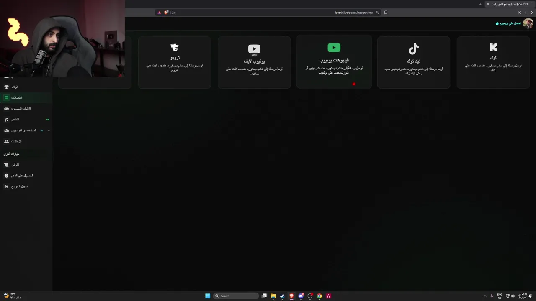Screen dimensions: 536x301
Task: Select the YouTube Videos integration icon
Action: [334, 48]
